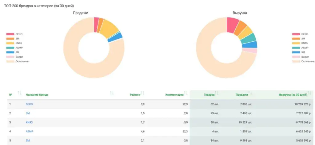This screenshot has height=145, width=315.
Task: Open the KN95 brand link in table
Action: (30, 122)
